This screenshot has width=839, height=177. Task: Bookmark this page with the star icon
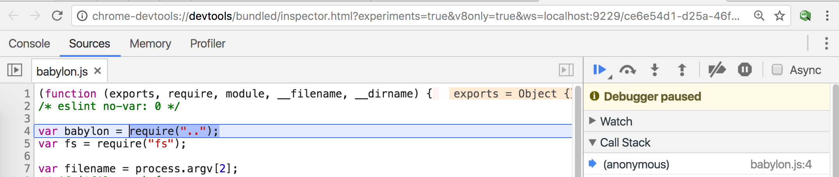[x=780, y=16]
